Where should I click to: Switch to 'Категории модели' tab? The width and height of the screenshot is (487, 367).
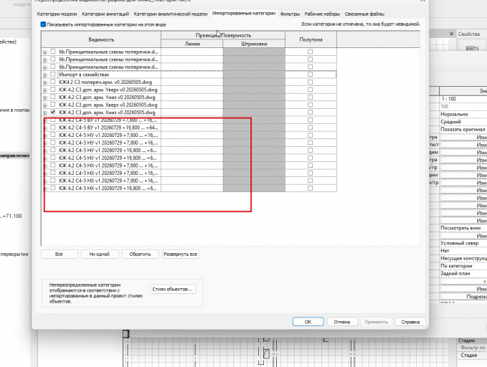[57, 14]
